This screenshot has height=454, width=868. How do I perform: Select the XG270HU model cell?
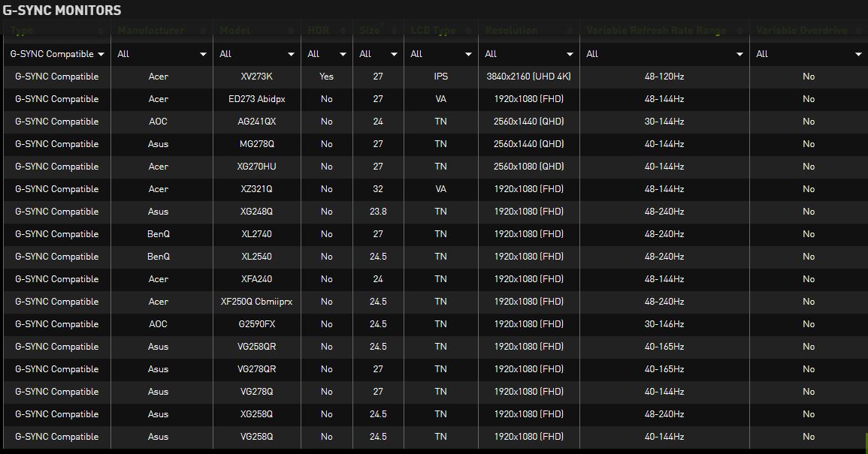pyautogui.click(x=257, y=167)
